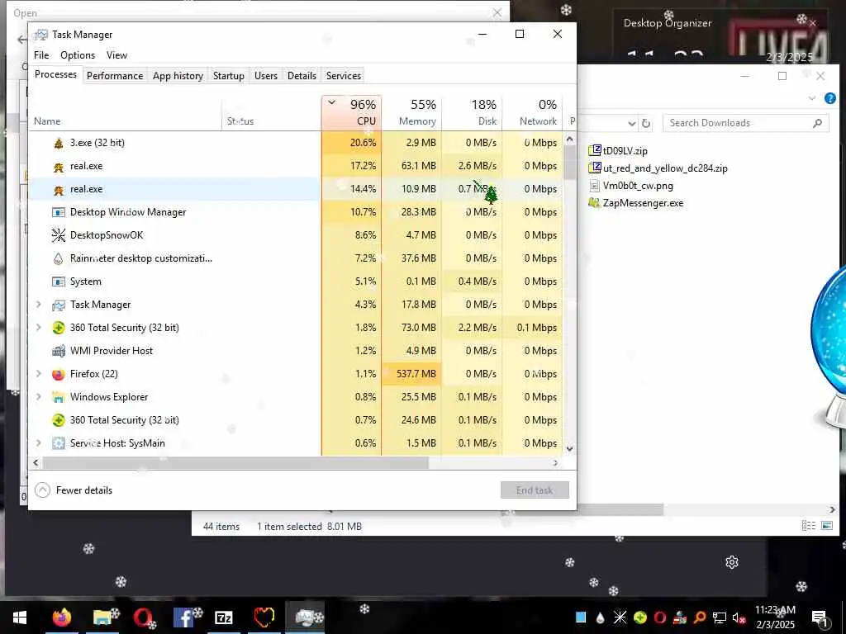The image size is (846, 634).
Task: Switch Downloads to details view icon
Action: pyautogui.click(x=808, y=525)
